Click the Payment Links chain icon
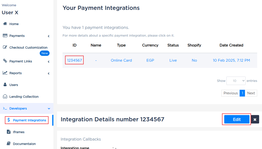Viewport: 262px width, 149px height. tap(5, 61)
